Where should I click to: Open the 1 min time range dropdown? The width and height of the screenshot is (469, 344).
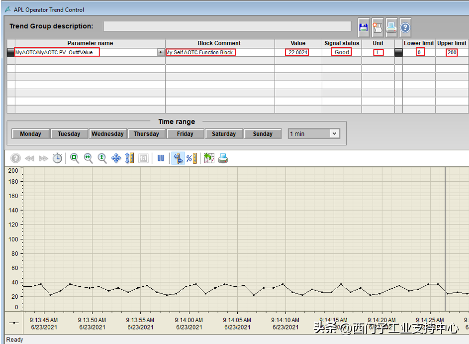tap(334, 133)
